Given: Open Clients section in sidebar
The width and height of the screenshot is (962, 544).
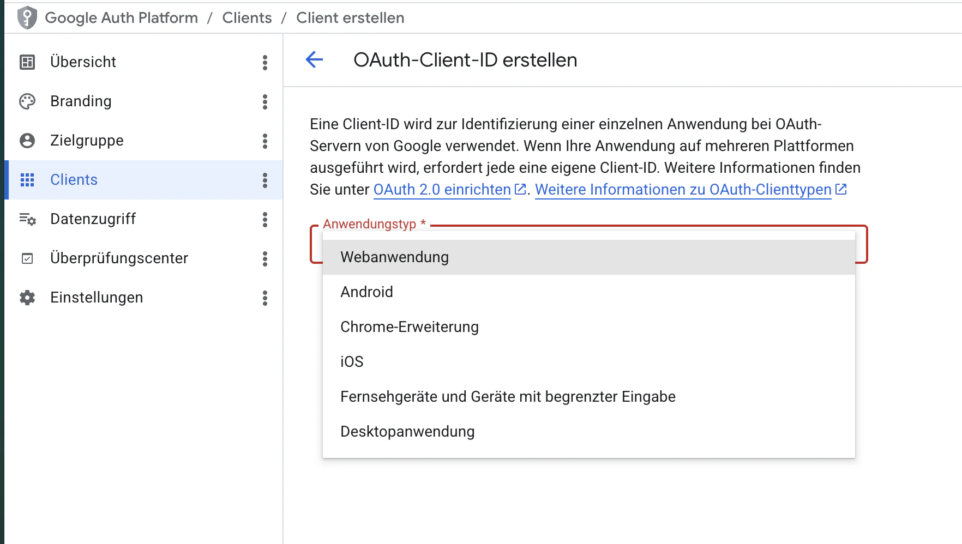Looking at the screenshot, I should [x=144, y=180].
